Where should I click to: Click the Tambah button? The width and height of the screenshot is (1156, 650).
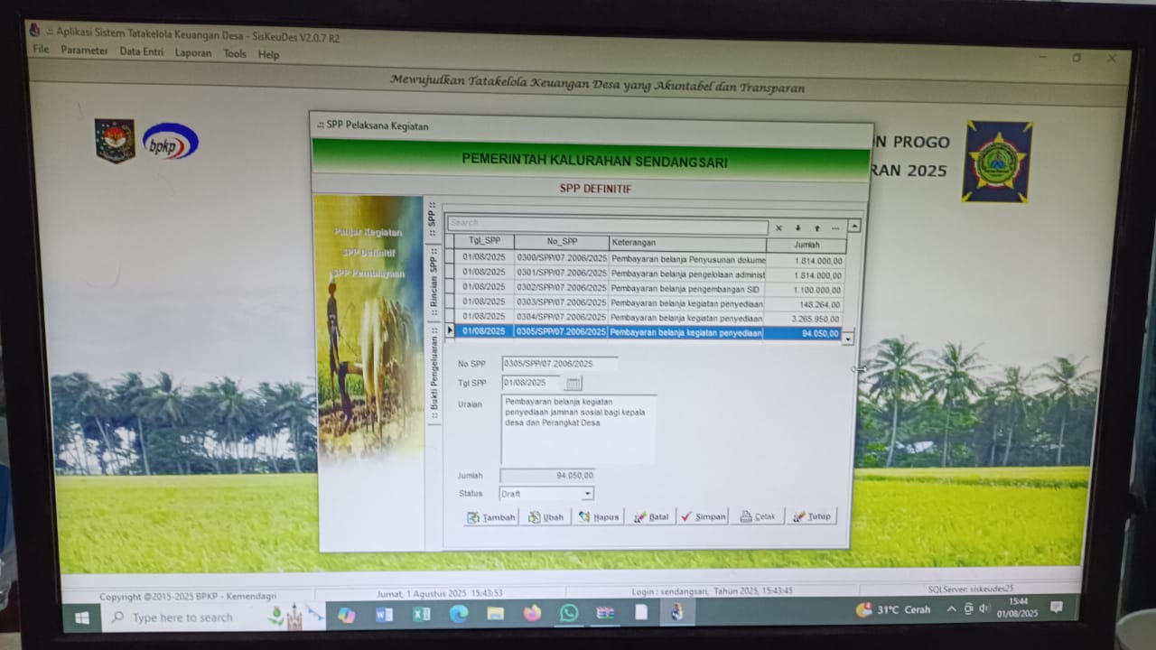[x=491, y=517]
